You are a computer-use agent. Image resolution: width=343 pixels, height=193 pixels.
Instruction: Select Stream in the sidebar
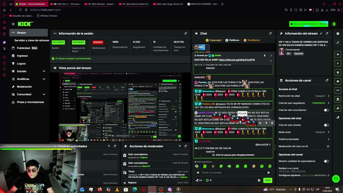point(29,33)
